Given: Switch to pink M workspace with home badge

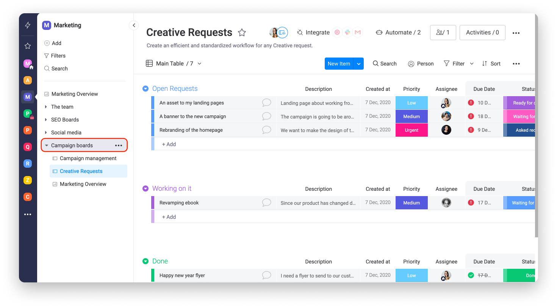Looking at the screenshot, I should pyautogui.click(x=28, y=64).
